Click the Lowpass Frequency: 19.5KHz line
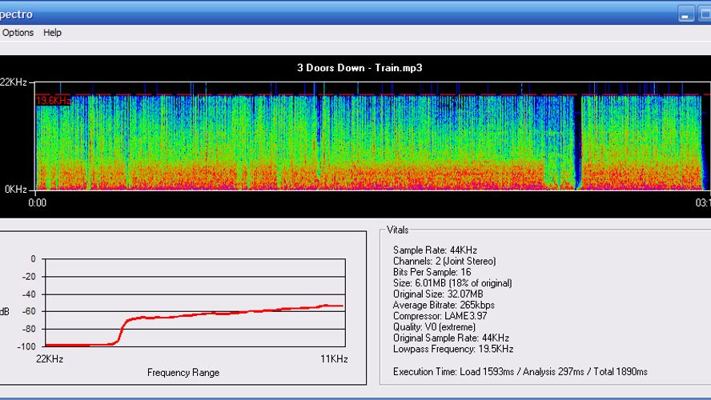Viewport: 711px width, 400px height. pyautogui.click(x=453, y=349)
